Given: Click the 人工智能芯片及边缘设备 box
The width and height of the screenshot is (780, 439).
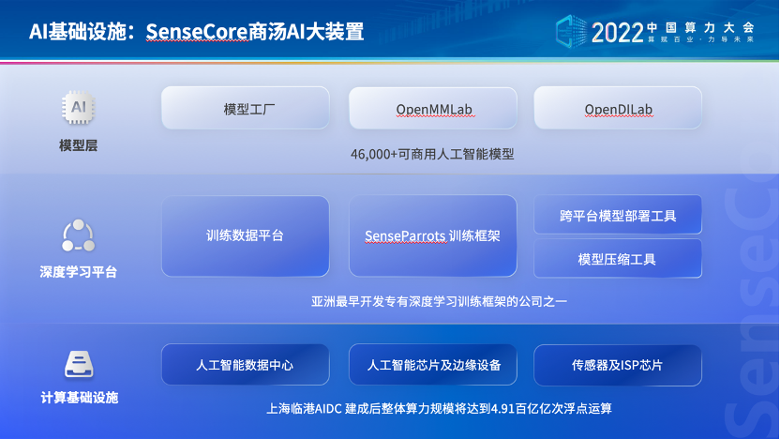Looking at the screenshot, I should click(x=433, y=365).
